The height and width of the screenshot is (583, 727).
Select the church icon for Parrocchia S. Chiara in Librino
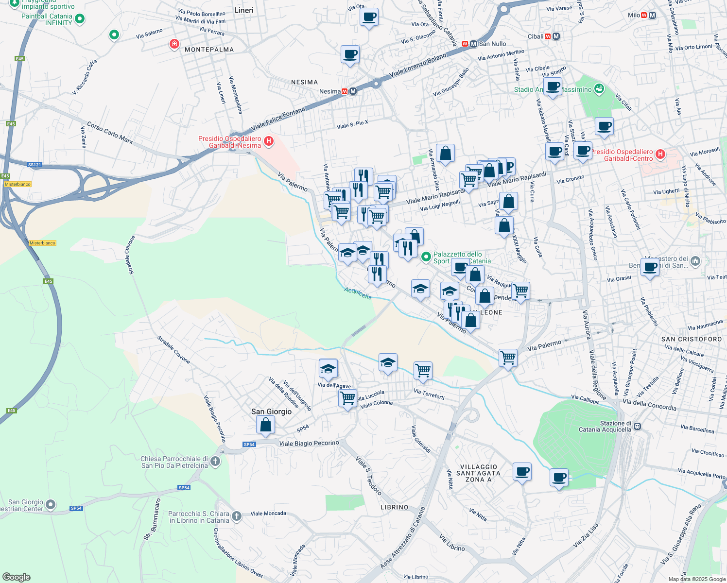(x=236, y=516)
